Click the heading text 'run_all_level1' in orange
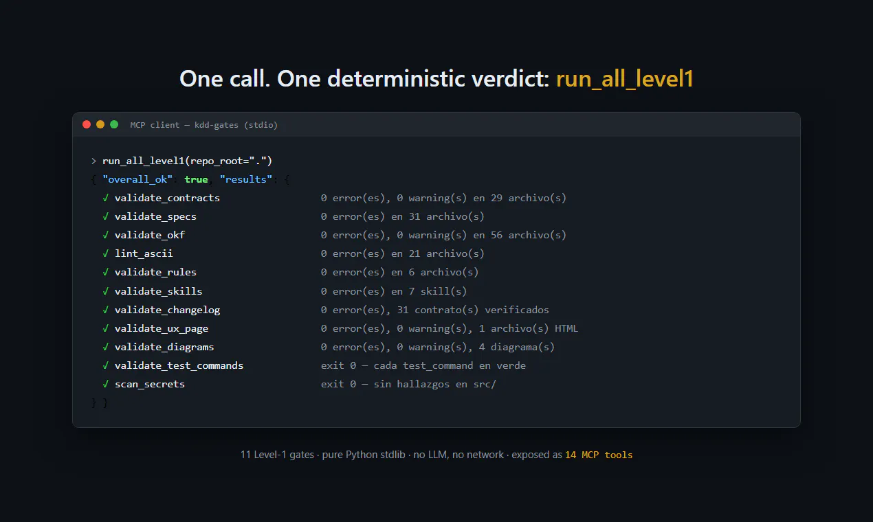The height and width of the screenshot is (522, 873). pos(625,79)
